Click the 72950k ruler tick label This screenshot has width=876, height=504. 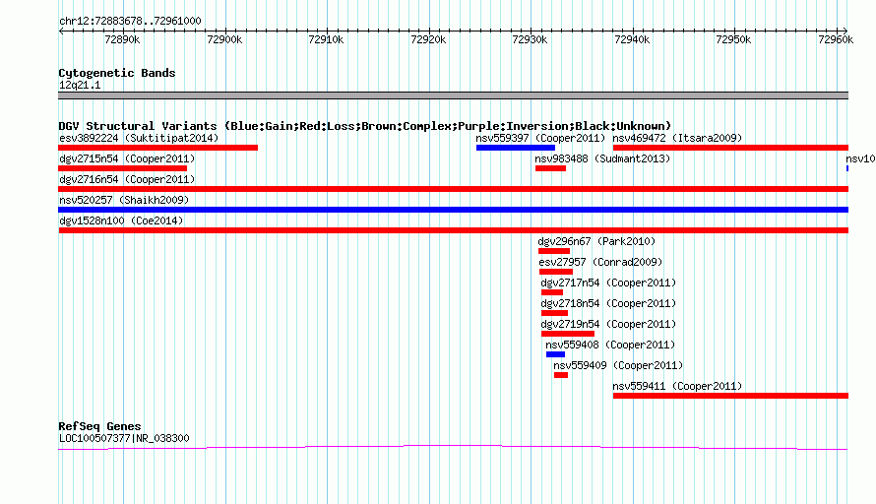tap(734, 39)
